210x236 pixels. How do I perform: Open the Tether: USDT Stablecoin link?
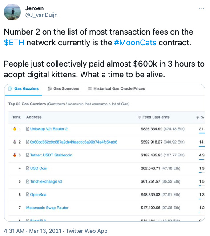click(51, 155)
